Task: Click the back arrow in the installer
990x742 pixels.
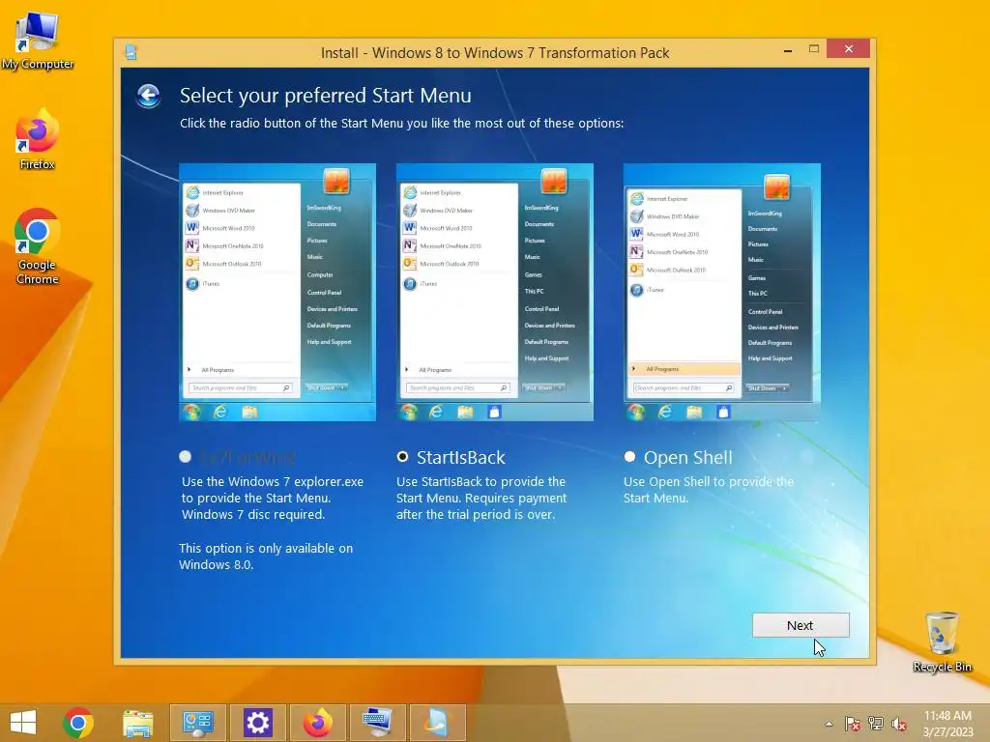Action: tap(148, 97)
